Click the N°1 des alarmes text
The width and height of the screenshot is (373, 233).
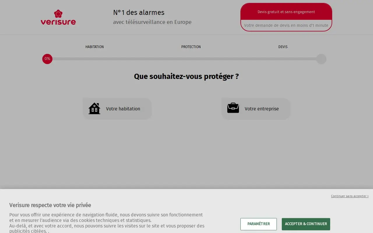139,13
